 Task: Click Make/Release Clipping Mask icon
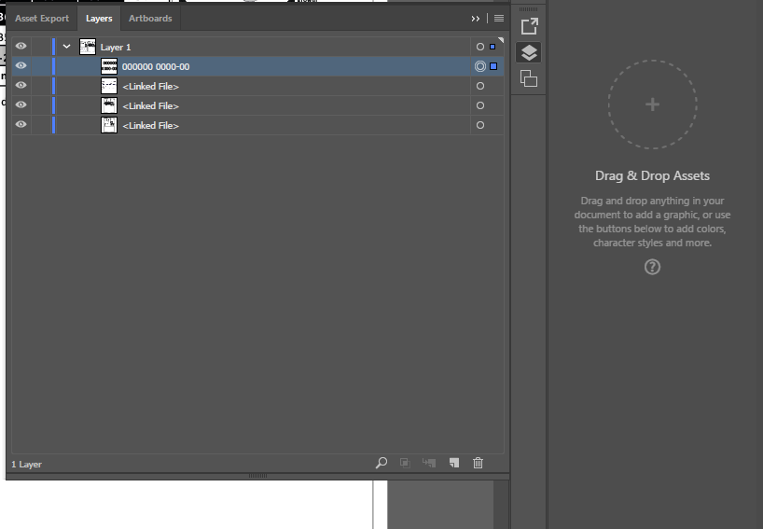coord(405,463)
